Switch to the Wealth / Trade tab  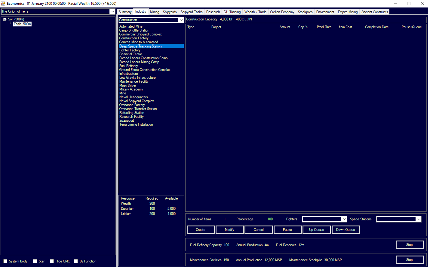tap(256, 12)
